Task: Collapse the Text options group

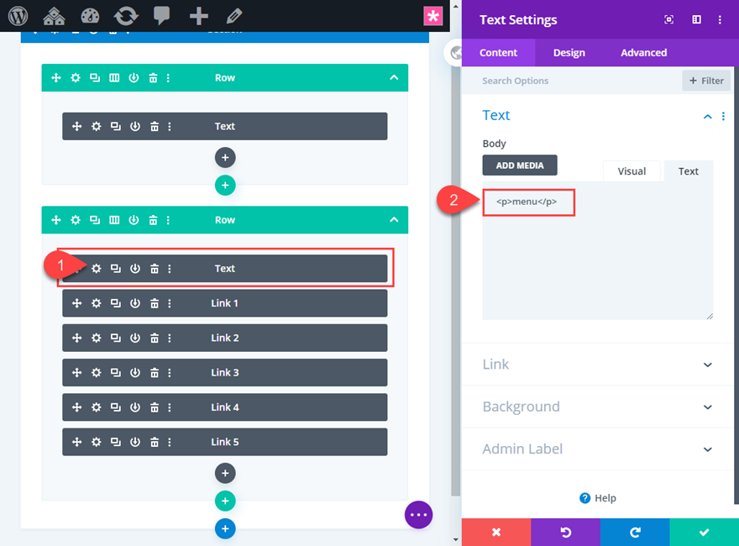Action: tap(707, 117)
